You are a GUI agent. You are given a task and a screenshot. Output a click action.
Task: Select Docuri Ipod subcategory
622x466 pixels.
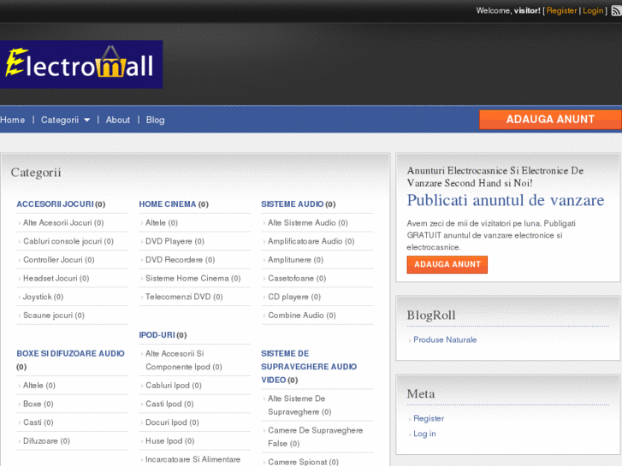[x=166, y=422]
